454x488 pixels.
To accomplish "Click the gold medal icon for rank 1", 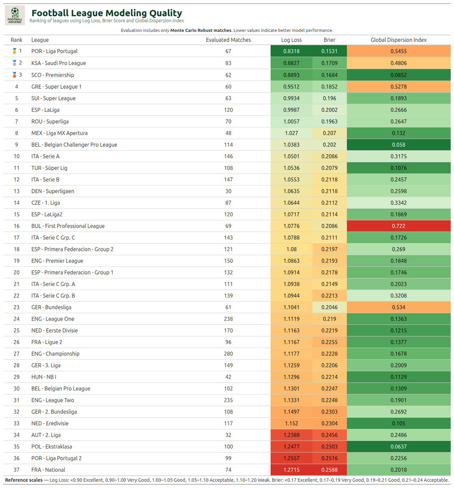I will pyautogui.click(x=14, y=51).
